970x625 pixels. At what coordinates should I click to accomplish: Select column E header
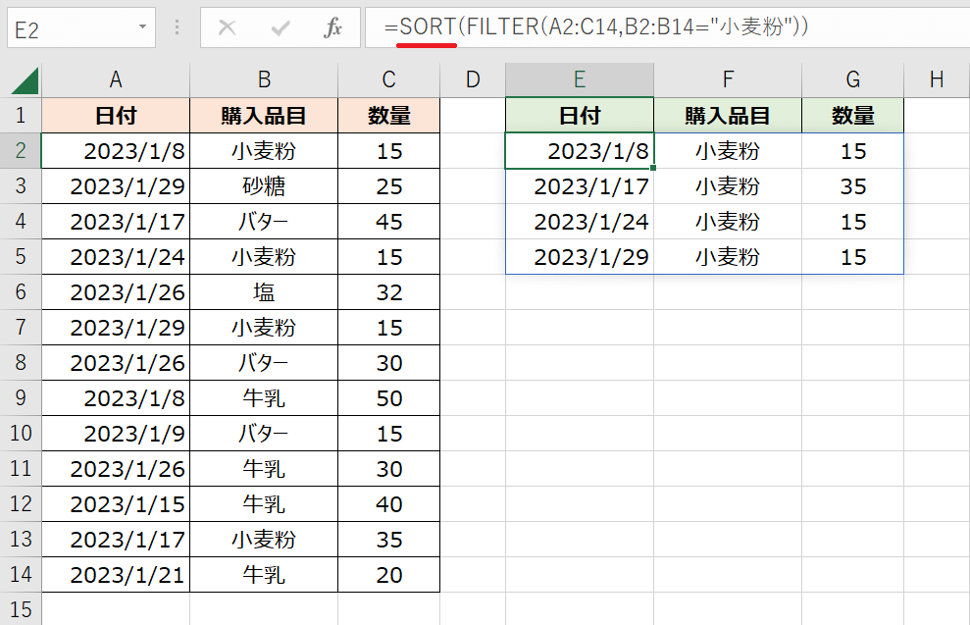[x=580, y=80]
